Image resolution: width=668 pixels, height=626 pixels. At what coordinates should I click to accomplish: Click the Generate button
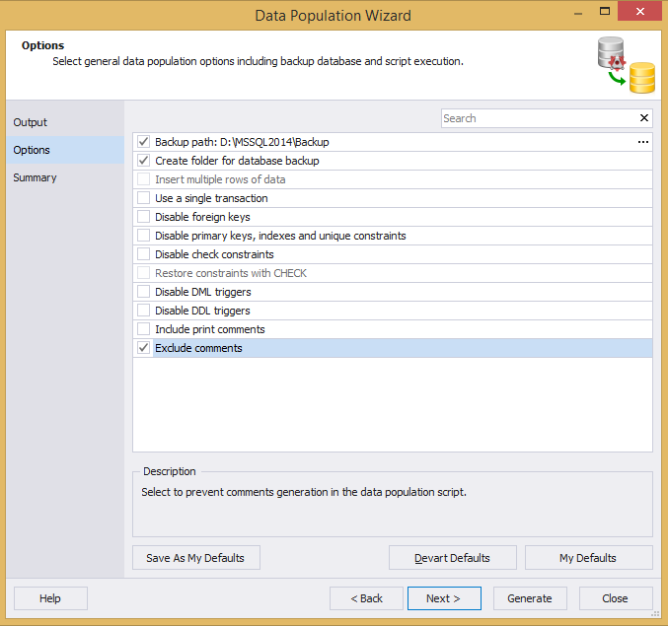(530, 598)
